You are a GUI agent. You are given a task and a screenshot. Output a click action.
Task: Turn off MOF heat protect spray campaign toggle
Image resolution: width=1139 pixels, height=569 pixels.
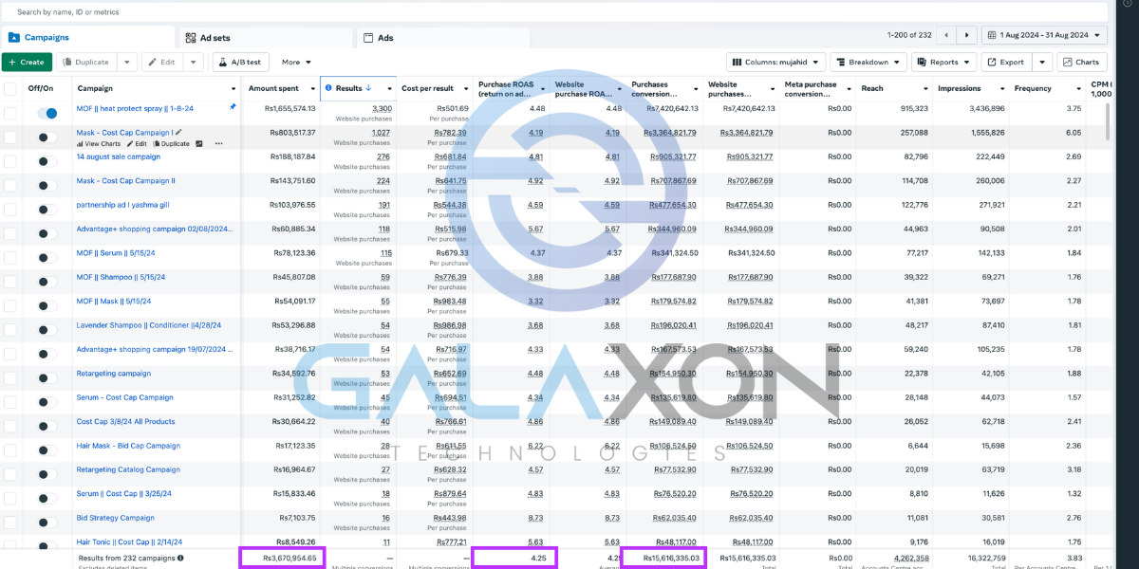pos(47,113)
